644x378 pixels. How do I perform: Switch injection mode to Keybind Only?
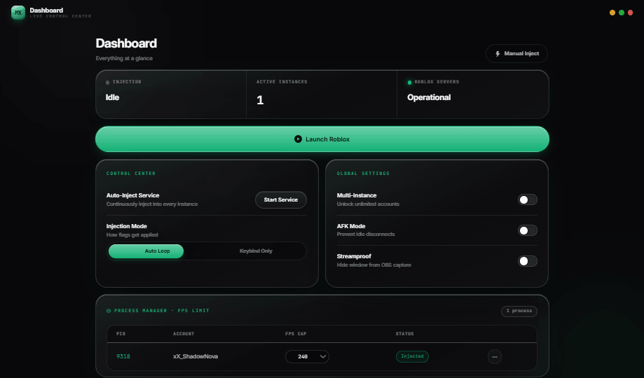tap(256, 251)
